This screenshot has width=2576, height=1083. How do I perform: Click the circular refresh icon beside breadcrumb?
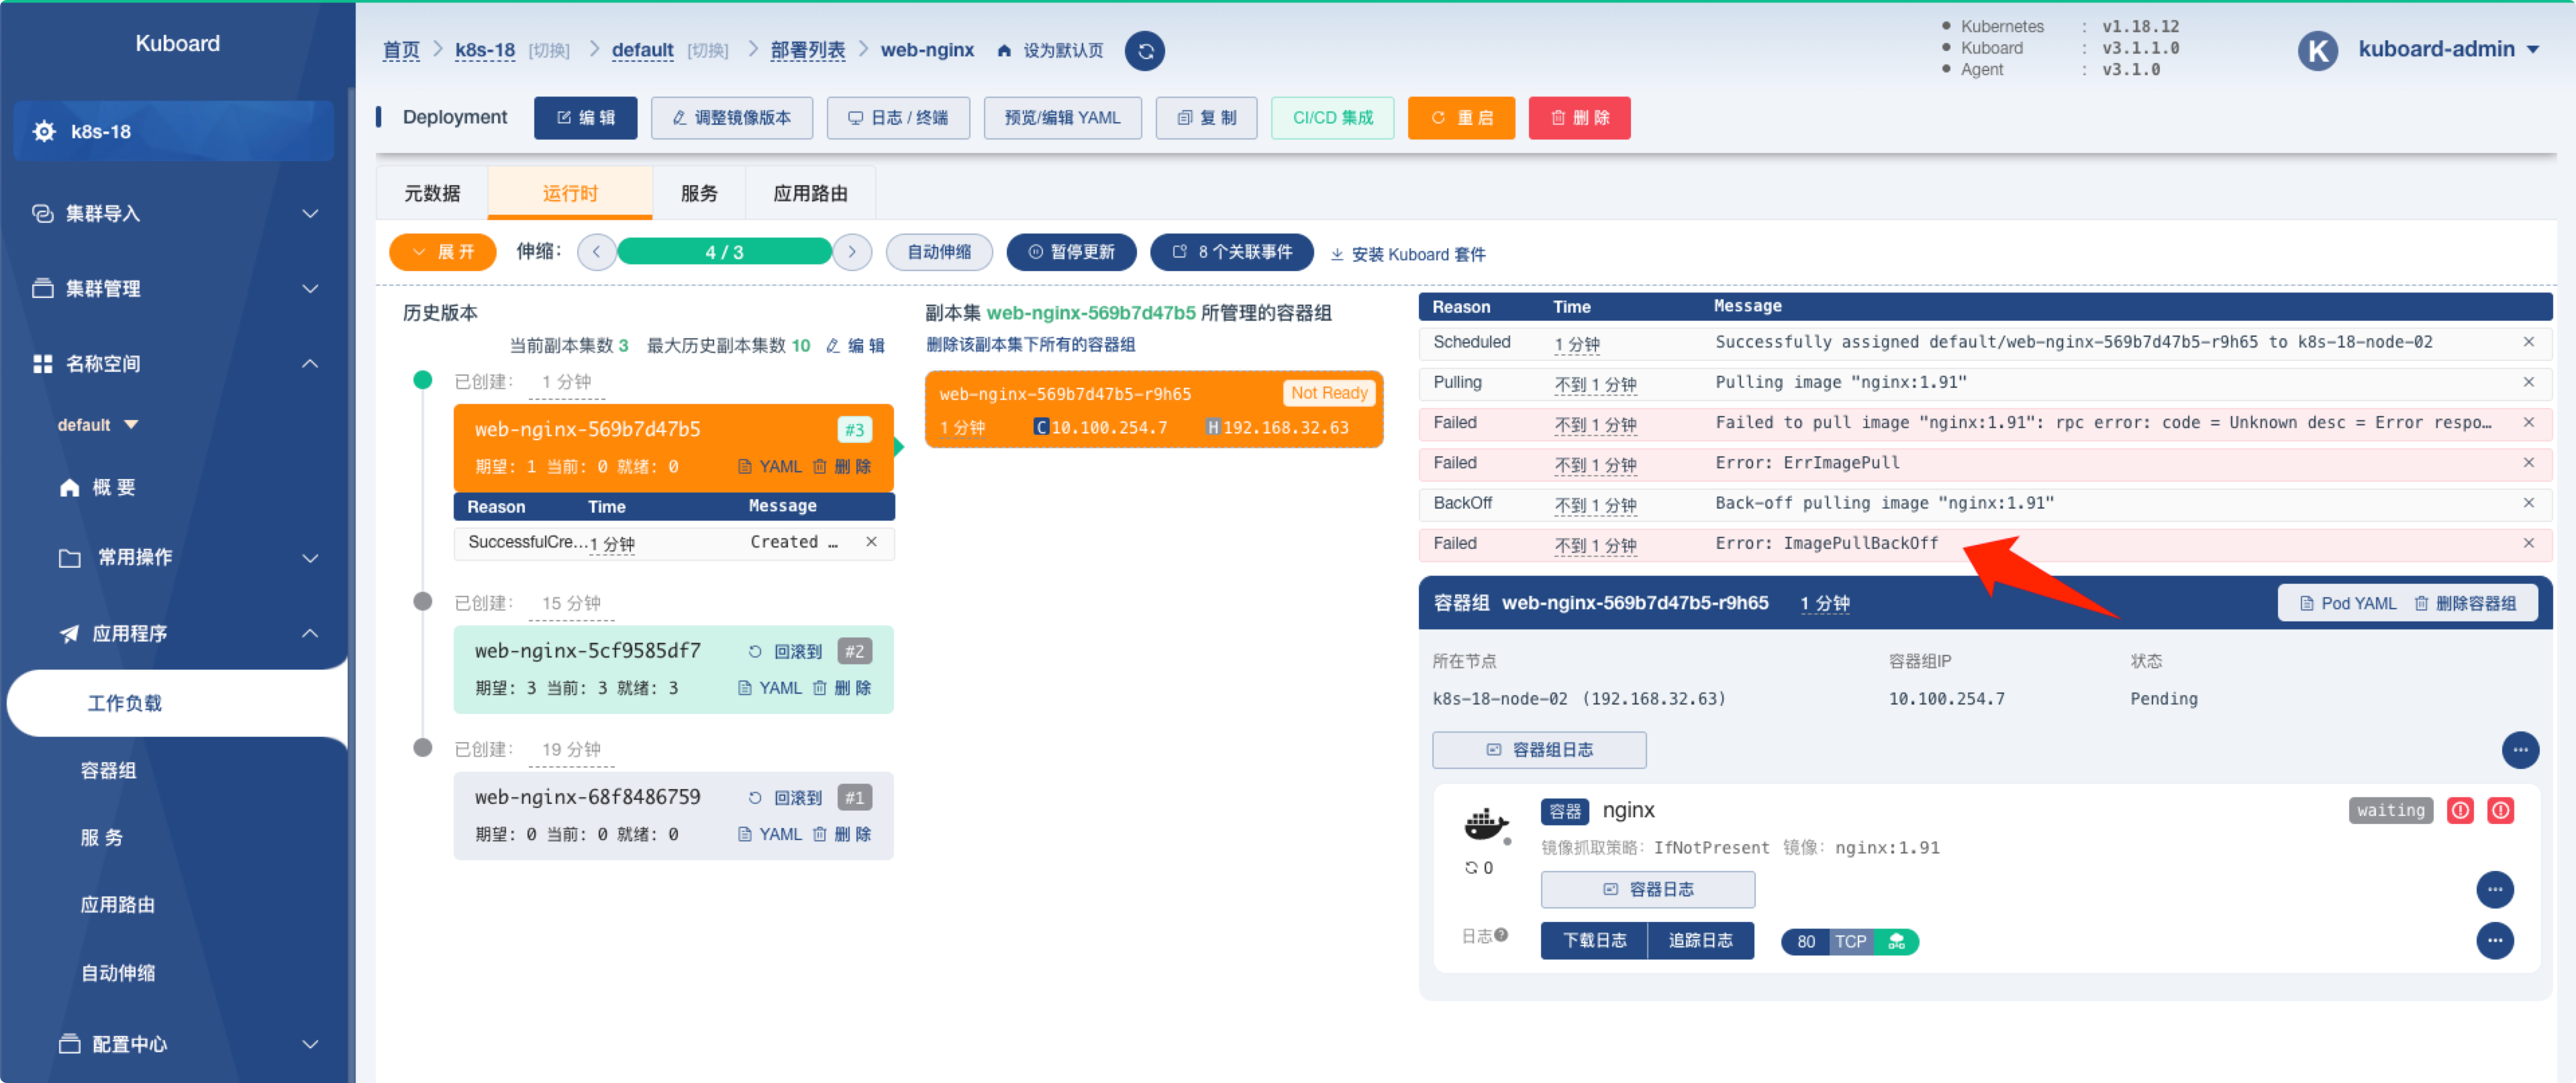1145,51
